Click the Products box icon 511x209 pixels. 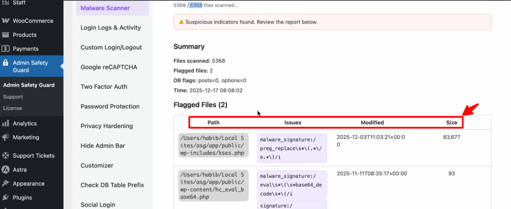[5, 35]
